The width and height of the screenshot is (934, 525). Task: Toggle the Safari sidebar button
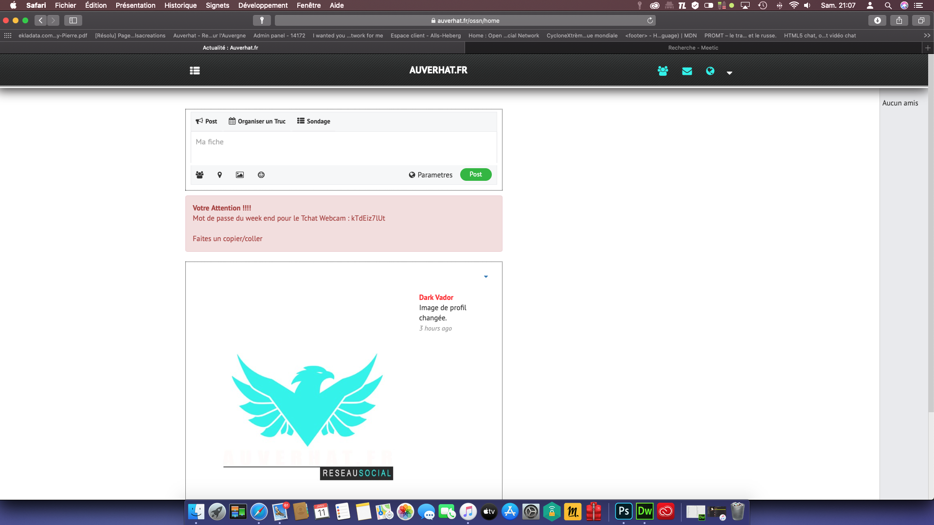click(x=73, y=20)
